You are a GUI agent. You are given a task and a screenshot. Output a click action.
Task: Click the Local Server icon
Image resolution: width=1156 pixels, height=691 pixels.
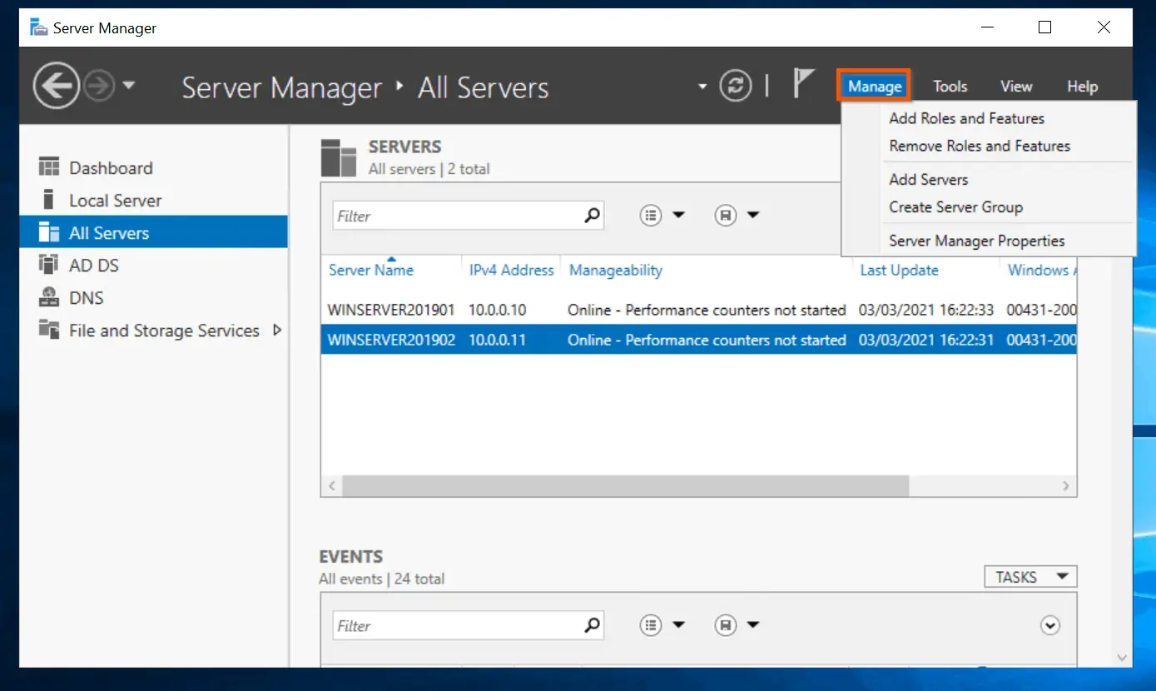(49, 200)
